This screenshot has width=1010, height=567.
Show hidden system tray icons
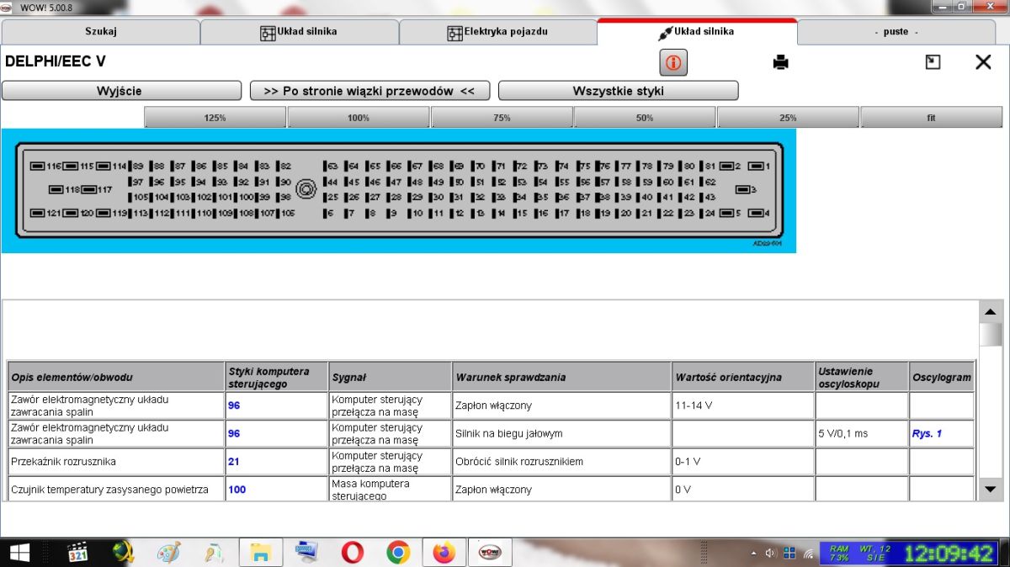[x=753, y=554]
